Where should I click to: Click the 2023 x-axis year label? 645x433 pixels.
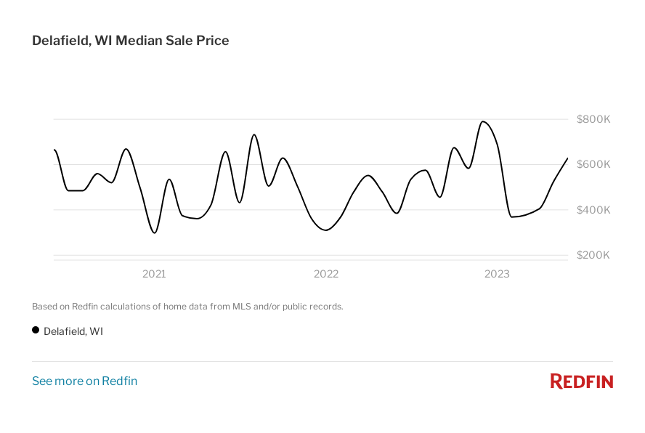coord(497,274)
